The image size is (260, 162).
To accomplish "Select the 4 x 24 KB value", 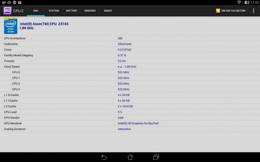I will point(123,95).
